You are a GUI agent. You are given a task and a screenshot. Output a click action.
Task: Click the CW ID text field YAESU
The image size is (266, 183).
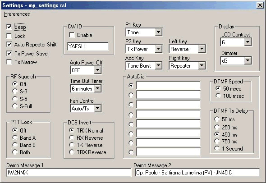tap(88, 46)
